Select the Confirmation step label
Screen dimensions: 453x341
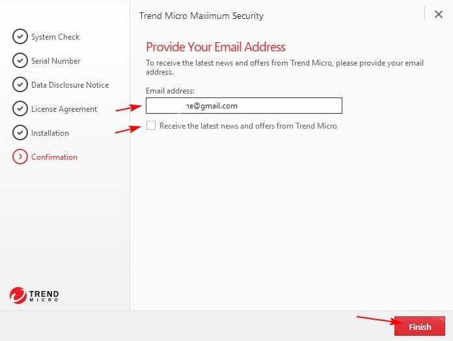click(x=54, y=157)
